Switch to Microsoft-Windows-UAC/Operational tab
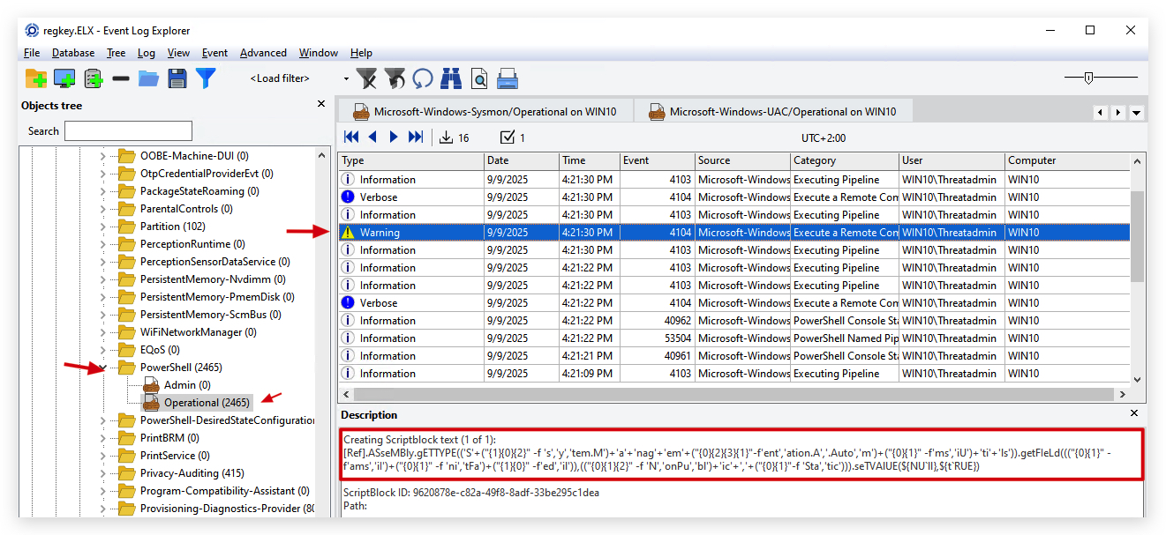Viewport: 1166px width, 535px height. pyautogui.click(x=773, y=112)
